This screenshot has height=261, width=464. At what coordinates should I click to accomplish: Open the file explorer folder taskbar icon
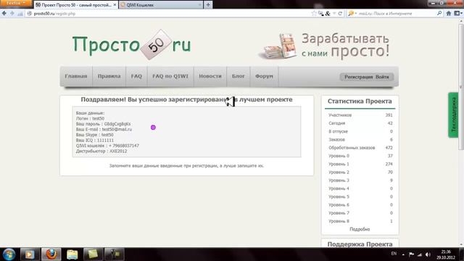[x=72, y=254]
